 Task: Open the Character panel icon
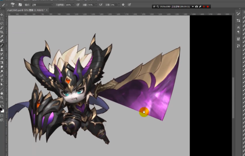[238, 27]
